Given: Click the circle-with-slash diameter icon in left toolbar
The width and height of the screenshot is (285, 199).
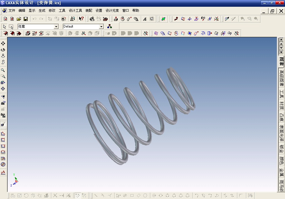Looking at the screenshot, I should 3,164.
